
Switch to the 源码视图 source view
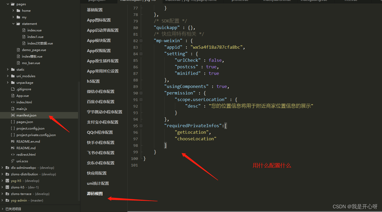(95, 194)
